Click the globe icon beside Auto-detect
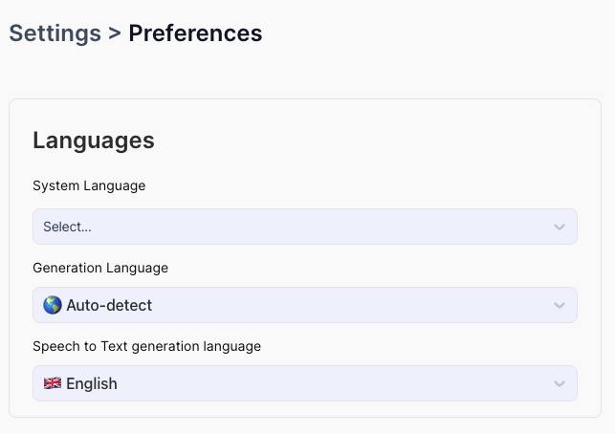Image resolution: width=615 pixels, height=434 pixels. (53, 305)
